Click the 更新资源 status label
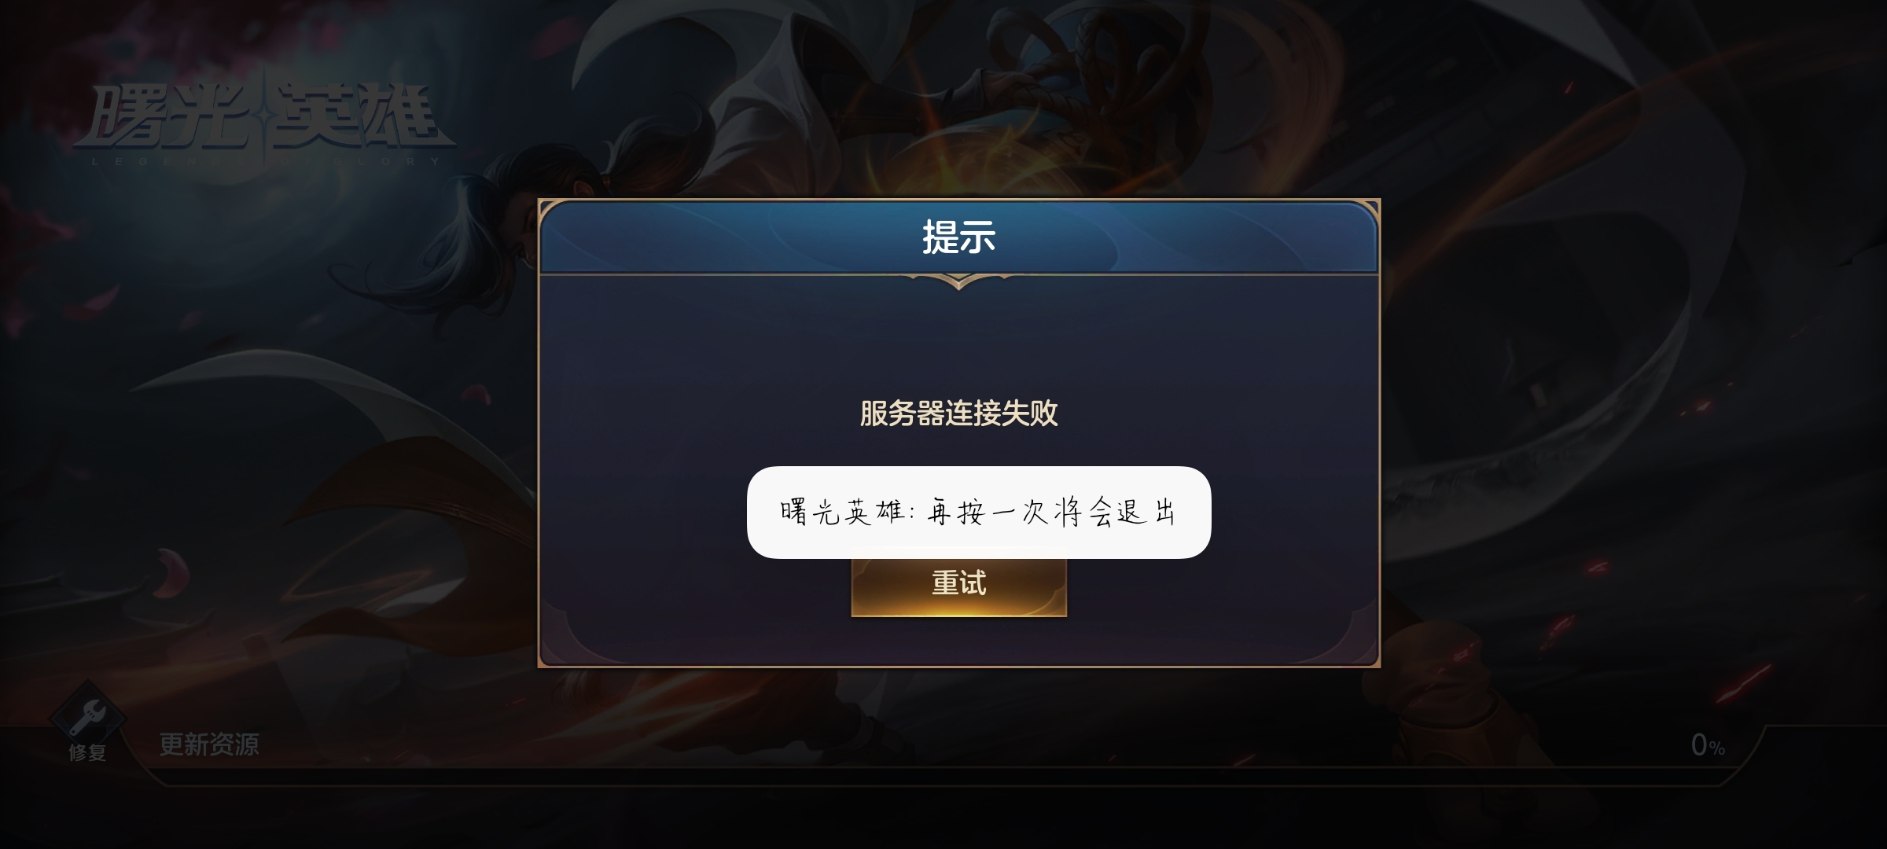Image resolution: width=1887 pixels, height=849 pixels. tap(209, 744)
